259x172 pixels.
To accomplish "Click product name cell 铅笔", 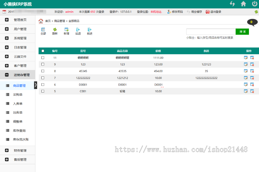I will pyautogui.click(x=122, y=91).
